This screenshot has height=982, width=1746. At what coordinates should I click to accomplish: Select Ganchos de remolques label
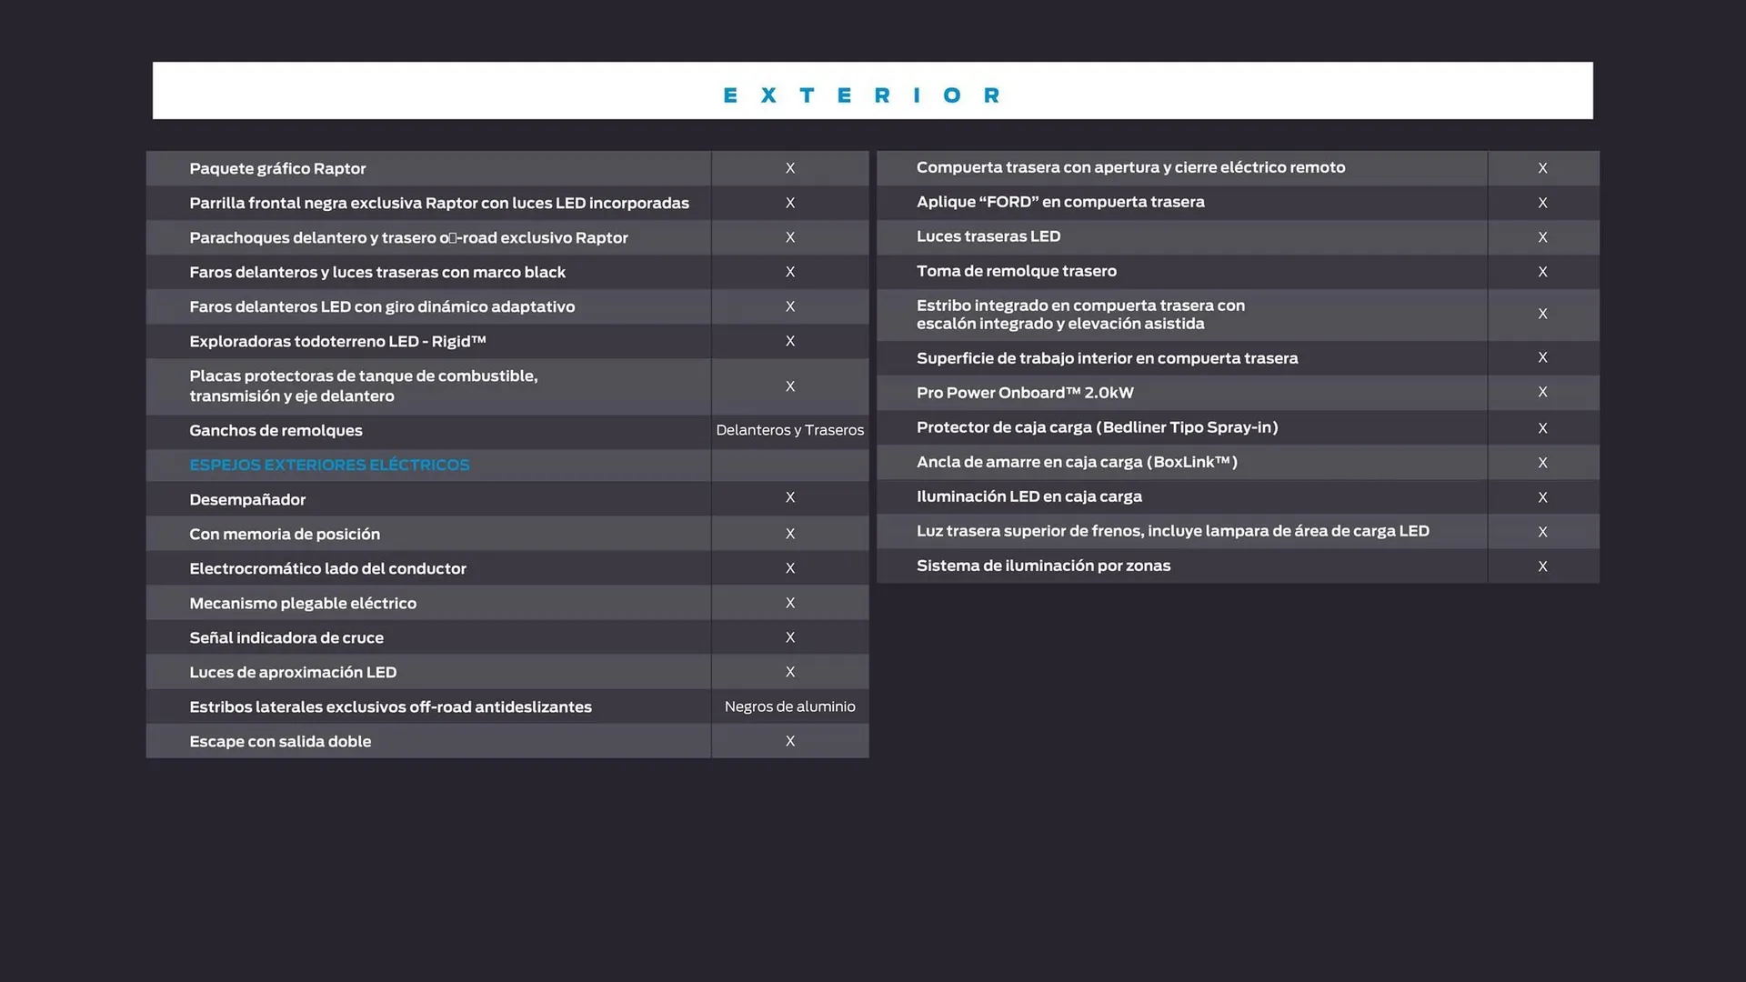click(276, 430)
